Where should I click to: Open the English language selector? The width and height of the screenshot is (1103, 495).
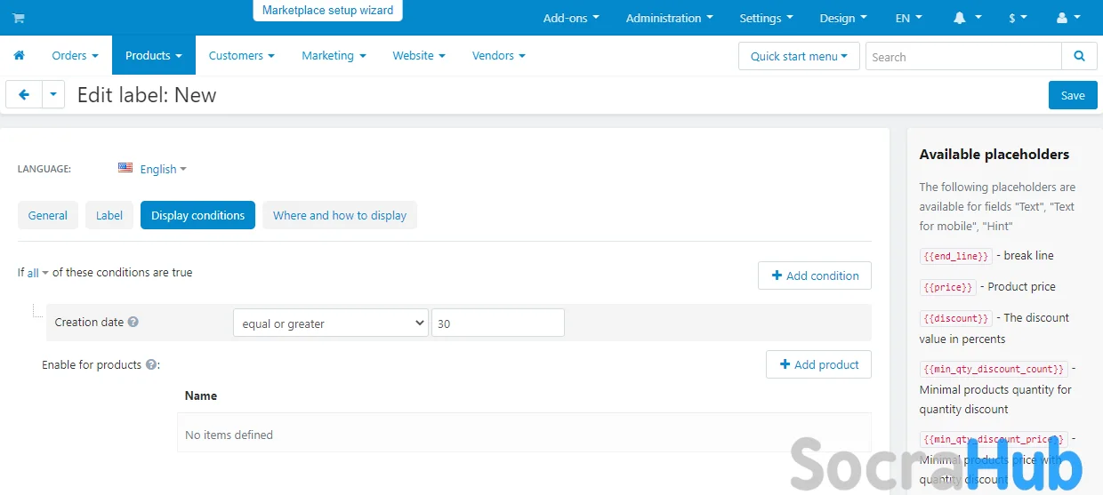[152, 169]
